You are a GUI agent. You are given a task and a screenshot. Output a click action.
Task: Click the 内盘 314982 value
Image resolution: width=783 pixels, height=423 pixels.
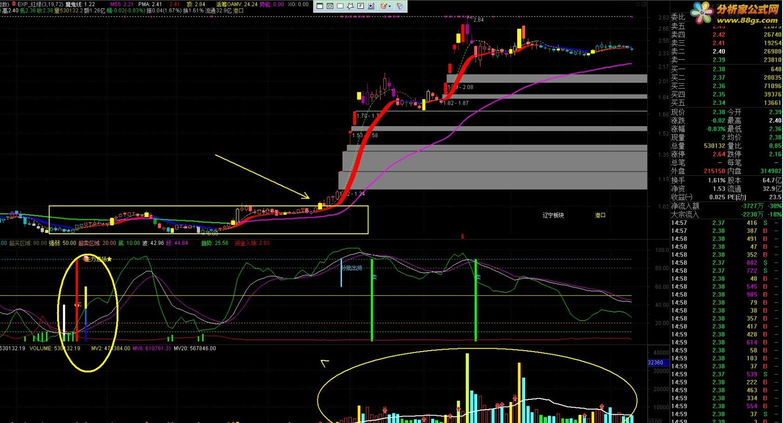tap(771, 171)
